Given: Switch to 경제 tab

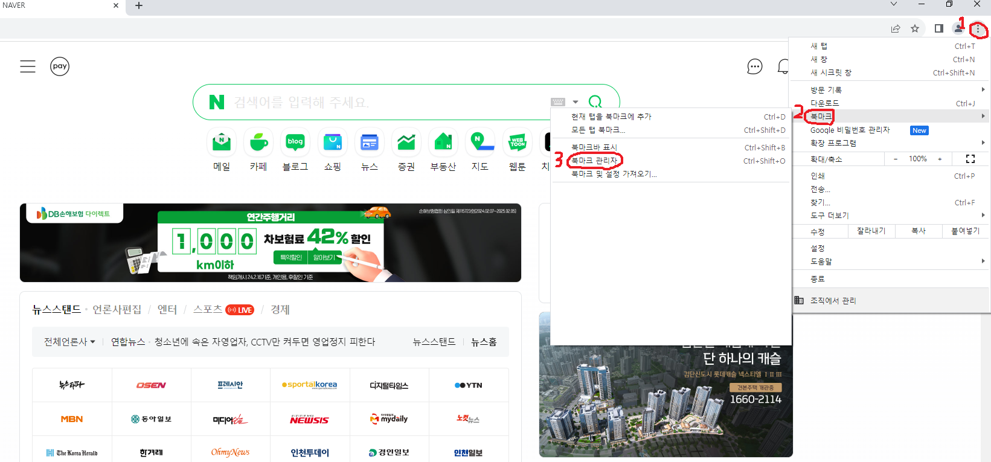Looking at the screenshot, I should click(280, 310).
